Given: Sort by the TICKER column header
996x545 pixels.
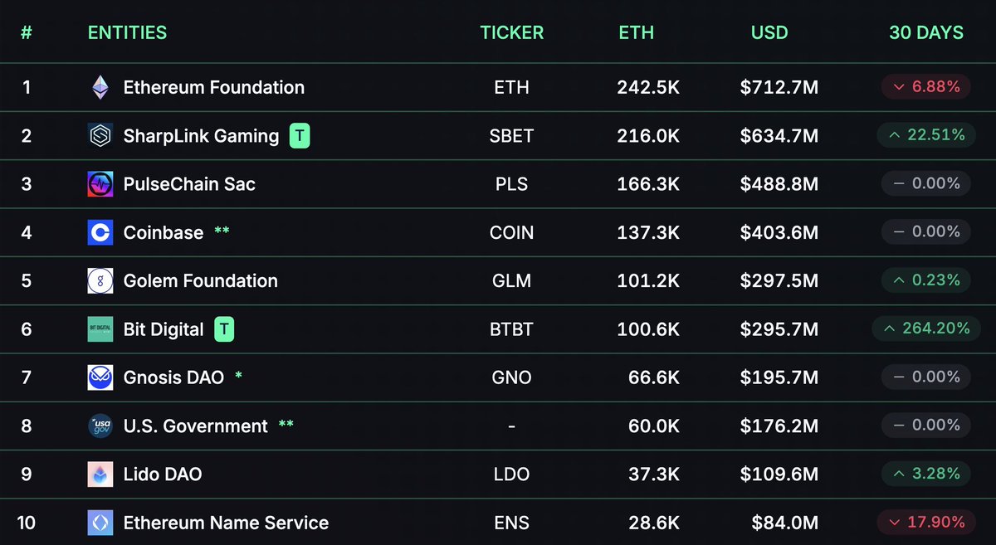Looking at the screenshot, I should tap(512, 33).
